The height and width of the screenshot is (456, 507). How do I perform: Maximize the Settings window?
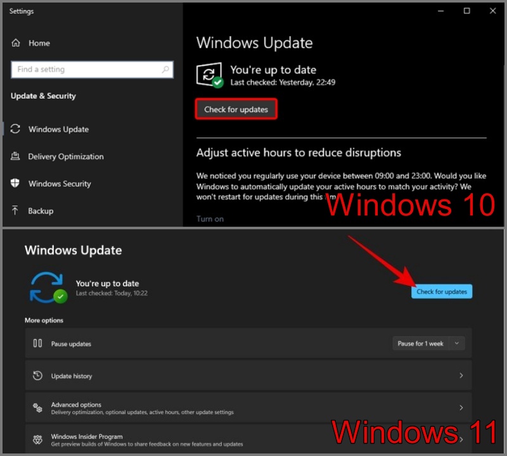click(466, 11)
